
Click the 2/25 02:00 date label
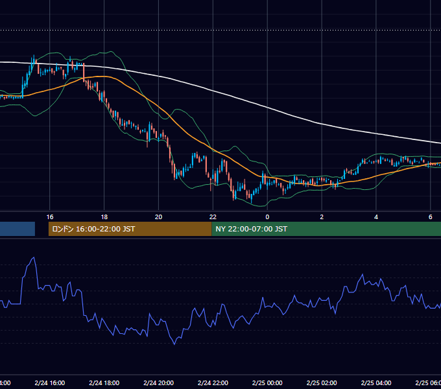322,383
